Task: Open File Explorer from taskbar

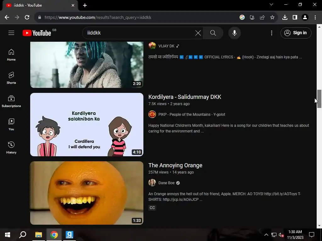Action: (38, 235)
